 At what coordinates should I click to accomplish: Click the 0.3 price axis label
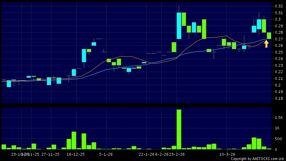(279, 19)
